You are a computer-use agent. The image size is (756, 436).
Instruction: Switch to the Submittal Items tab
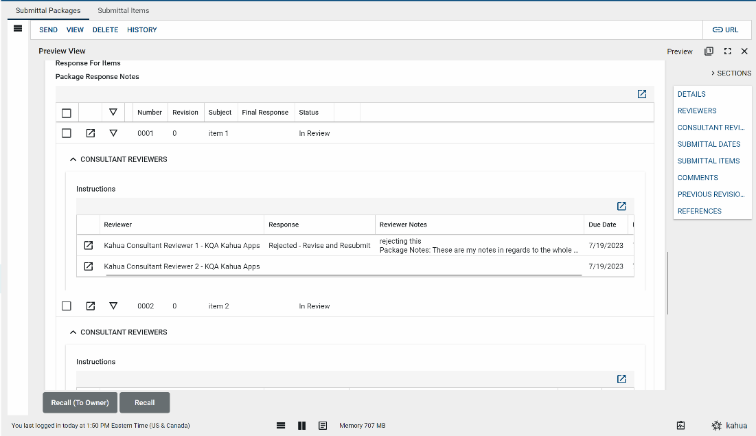123,10
